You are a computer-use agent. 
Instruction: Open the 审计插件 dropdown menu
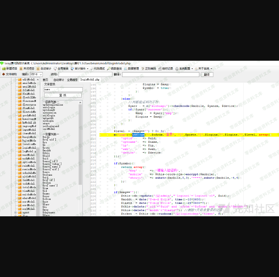pyautogui.click(x=80, y=69)
